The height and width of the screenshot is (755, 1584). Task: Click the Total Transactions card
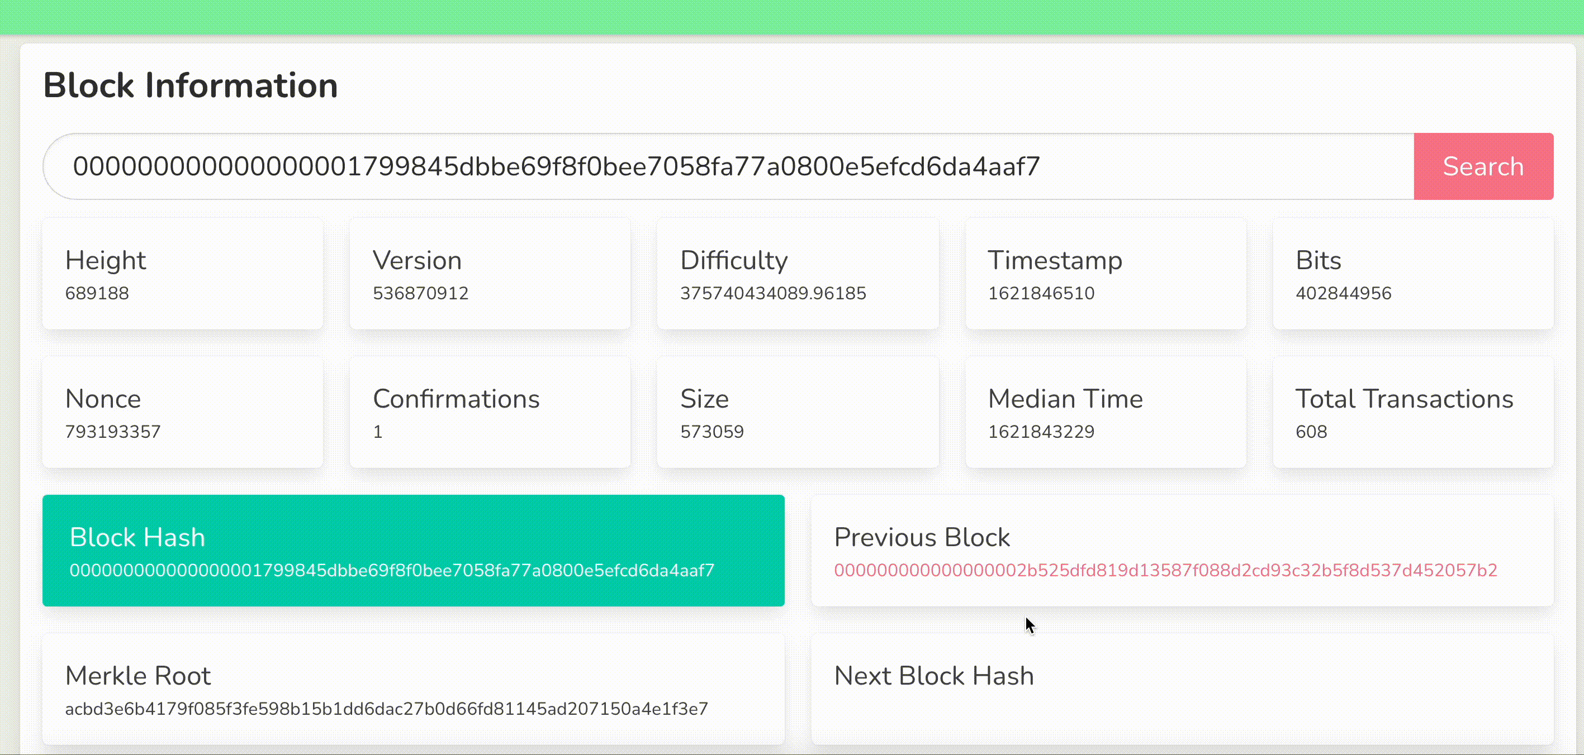coord(1412,412)
